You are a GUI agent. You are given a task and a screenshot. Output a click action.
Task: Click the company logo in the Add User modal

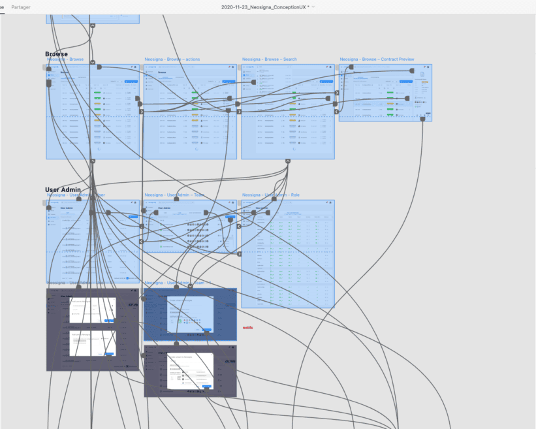tap(133, 305)
